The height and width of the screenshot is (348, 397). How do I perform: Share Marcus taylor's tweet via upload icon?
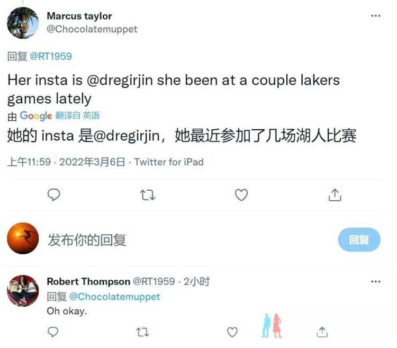(x=335, y=195)
